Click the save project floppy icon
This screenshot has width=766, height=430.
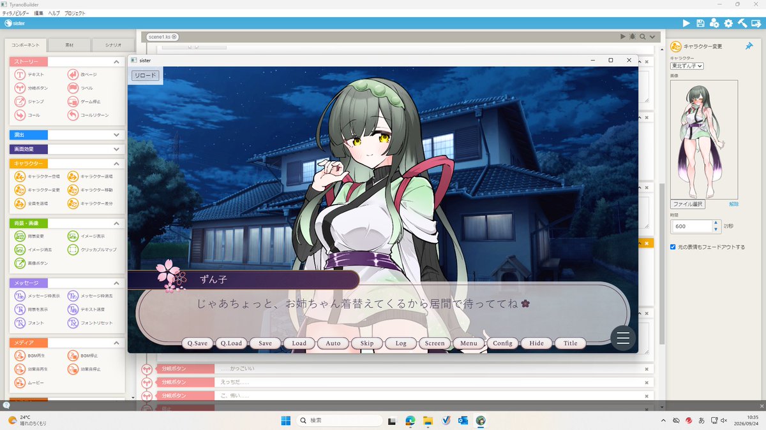coord(701,23)
